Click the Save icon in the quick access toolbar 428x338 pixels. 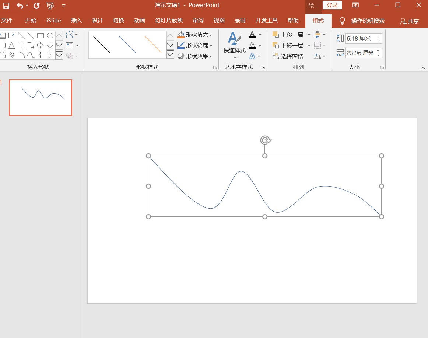coord(6,6)
